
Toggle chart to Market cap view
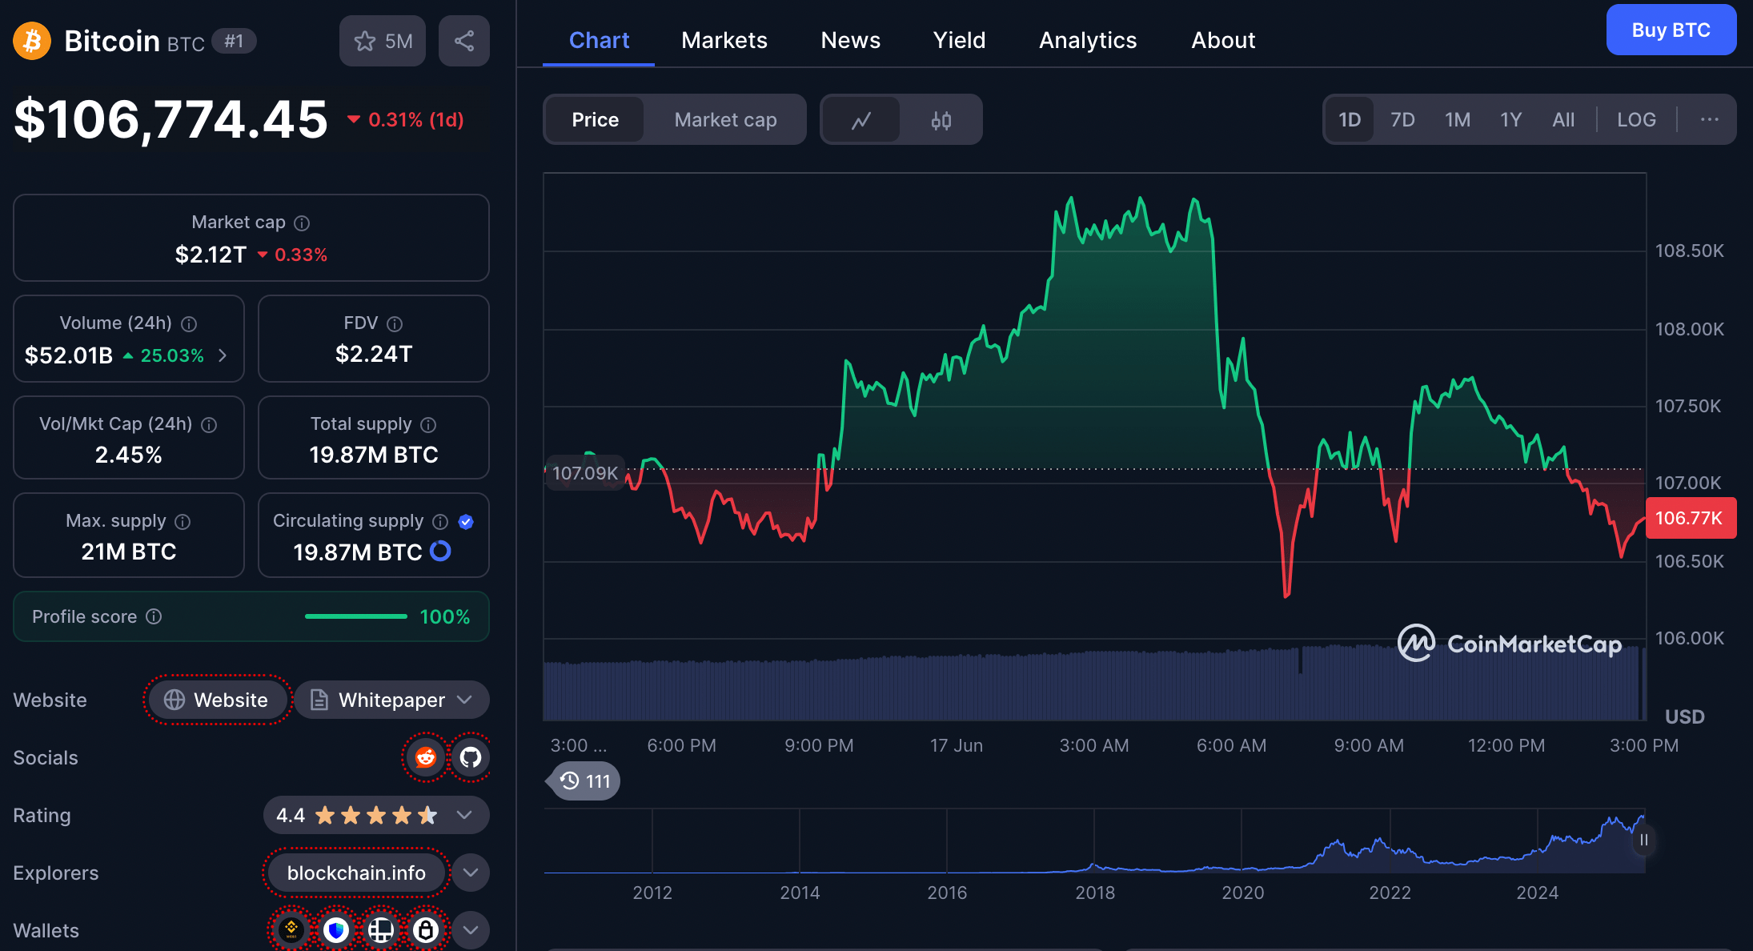click(725, 120)
